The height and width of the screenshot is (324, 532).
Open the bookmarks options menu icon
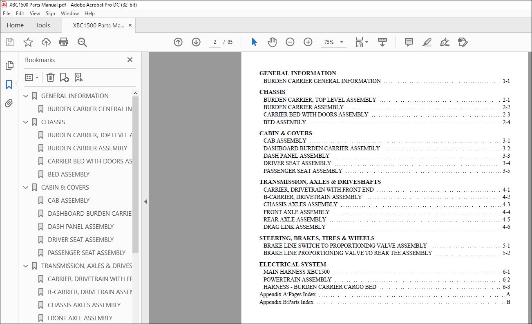tap(32, 77)
